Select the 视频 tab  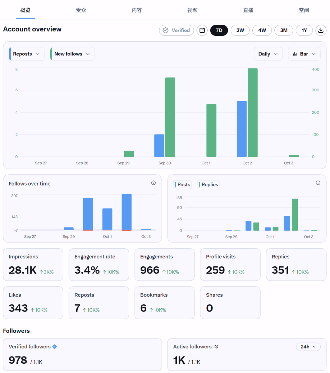pos(193,10)
